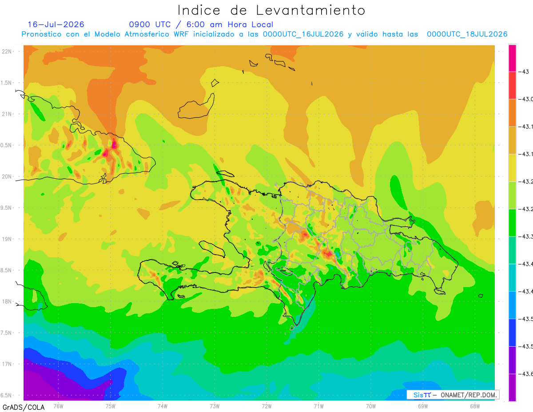The height and width of the screenshot is (412, 533).
Task: Click the '21N' latitude label
Action: click(8, 114)
